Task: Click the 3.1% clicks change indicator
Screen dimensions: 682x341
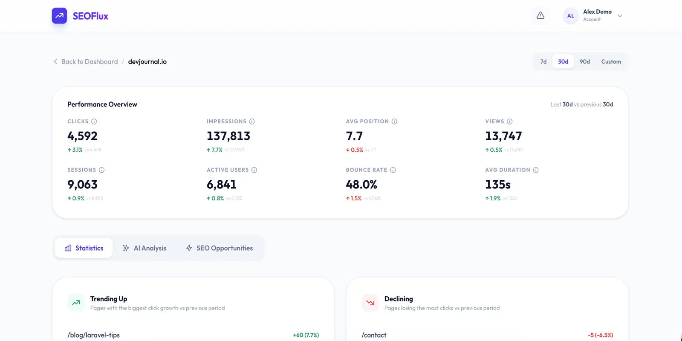Action: point(75,150)
